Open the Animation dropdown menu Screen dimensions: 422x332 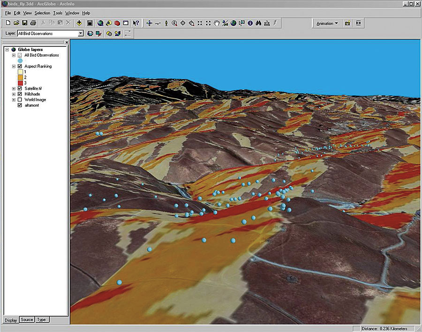pyautogui.click(x=327, y=23)
